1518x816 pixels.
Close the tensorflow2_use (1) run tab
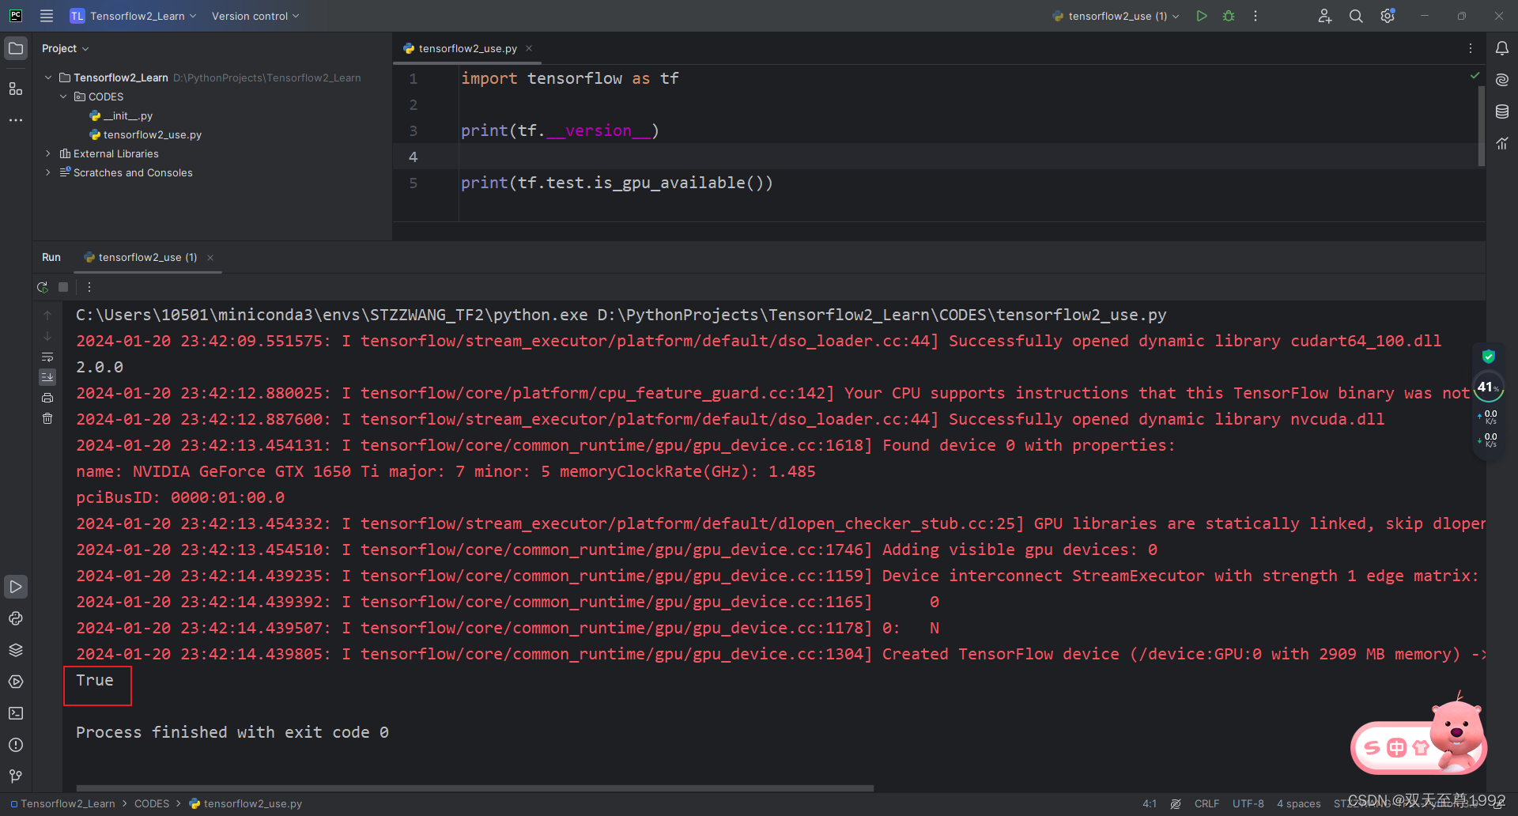(x=210, y=258)
